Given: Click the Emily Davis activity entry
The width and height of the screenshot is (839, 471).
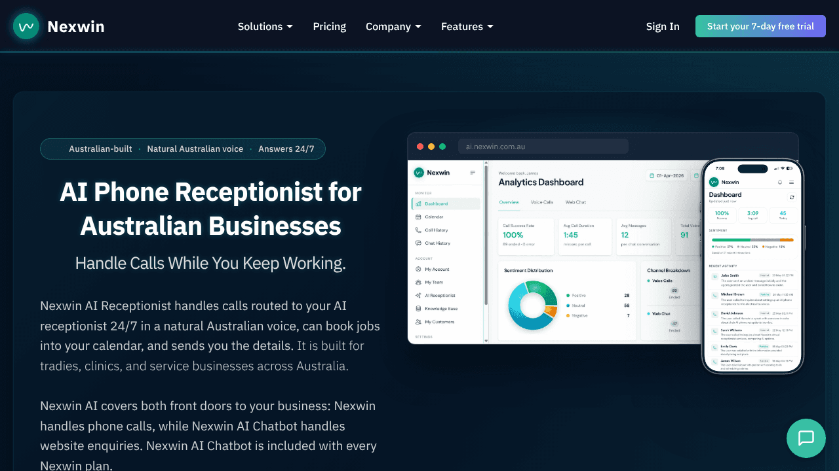Looking at the screenshot, I should 752,351.
